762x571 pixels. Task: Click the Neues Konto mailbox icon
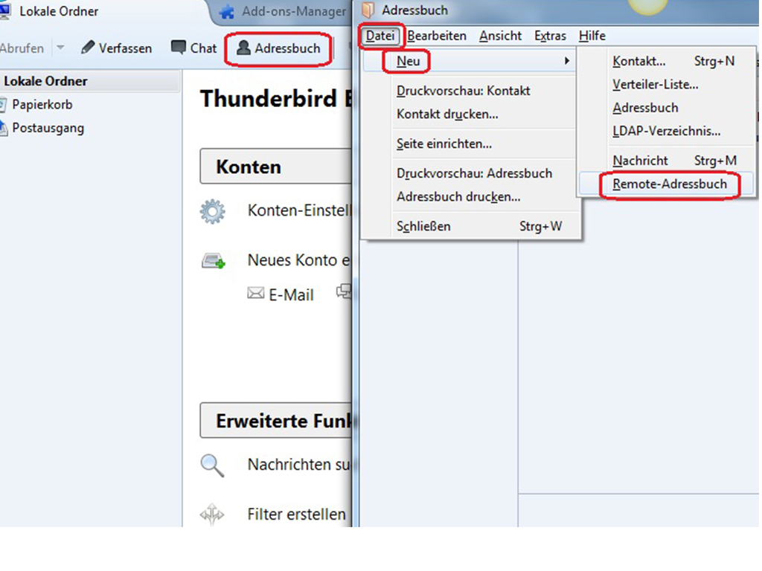pyautogui.click(x=213, y=261)
